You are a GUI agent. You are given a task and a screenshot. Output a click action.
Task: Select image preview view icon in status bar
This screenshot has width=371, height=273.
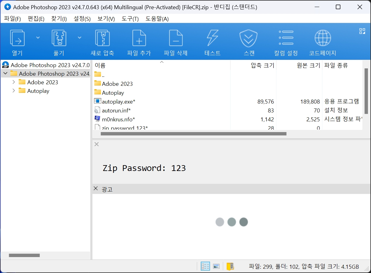click(216, 266)
